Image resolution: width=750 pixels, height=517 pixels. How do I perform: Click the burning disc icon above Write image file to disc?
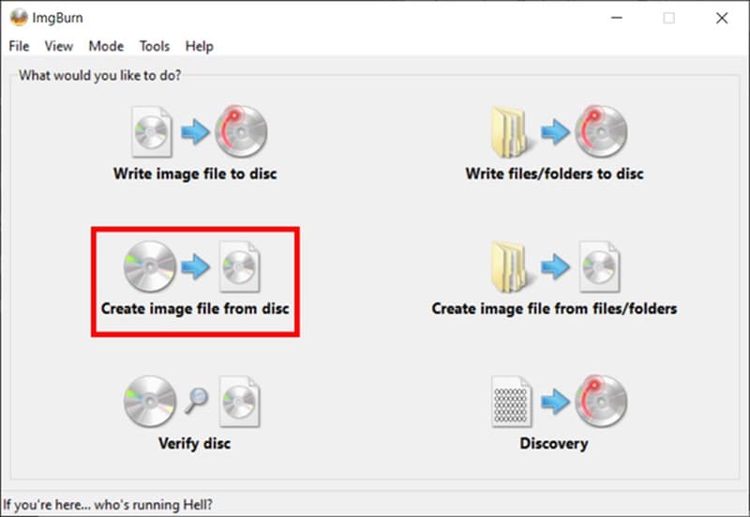click(241, 131)
